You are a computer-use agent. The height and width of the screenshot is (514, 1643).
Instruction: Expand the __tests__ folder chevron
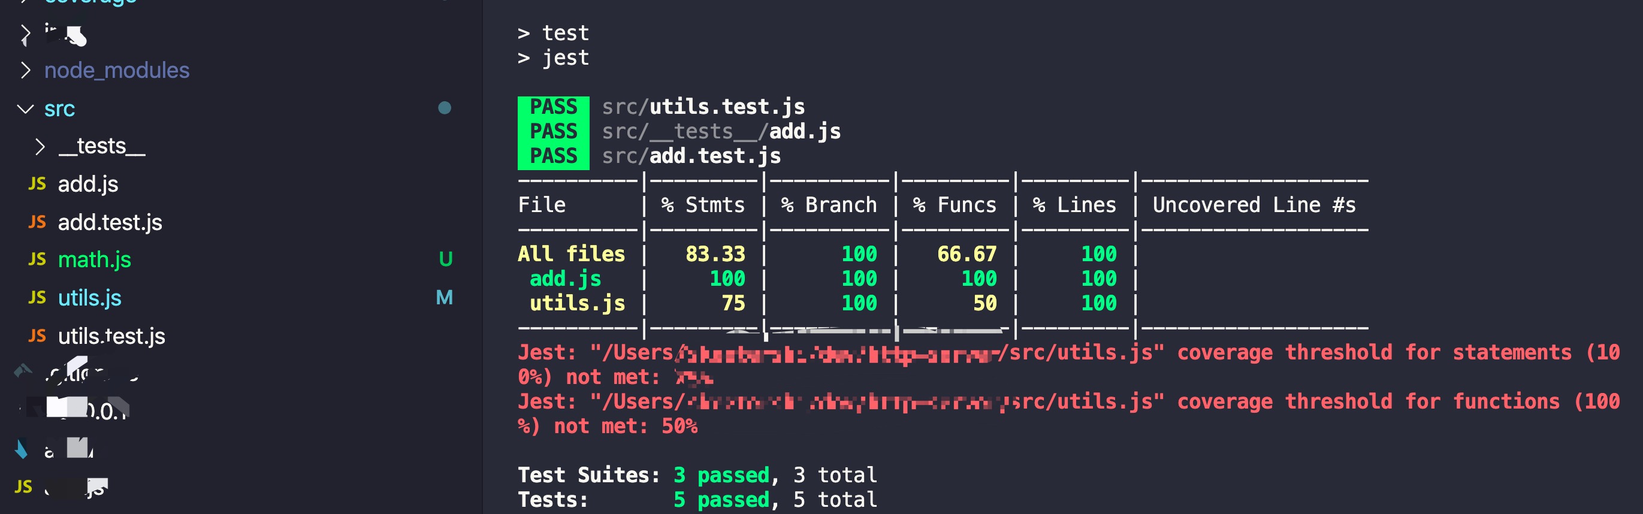[40, 147]
